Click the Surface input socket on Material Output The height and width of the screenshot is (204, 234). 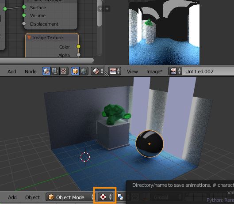pos(24,7)
